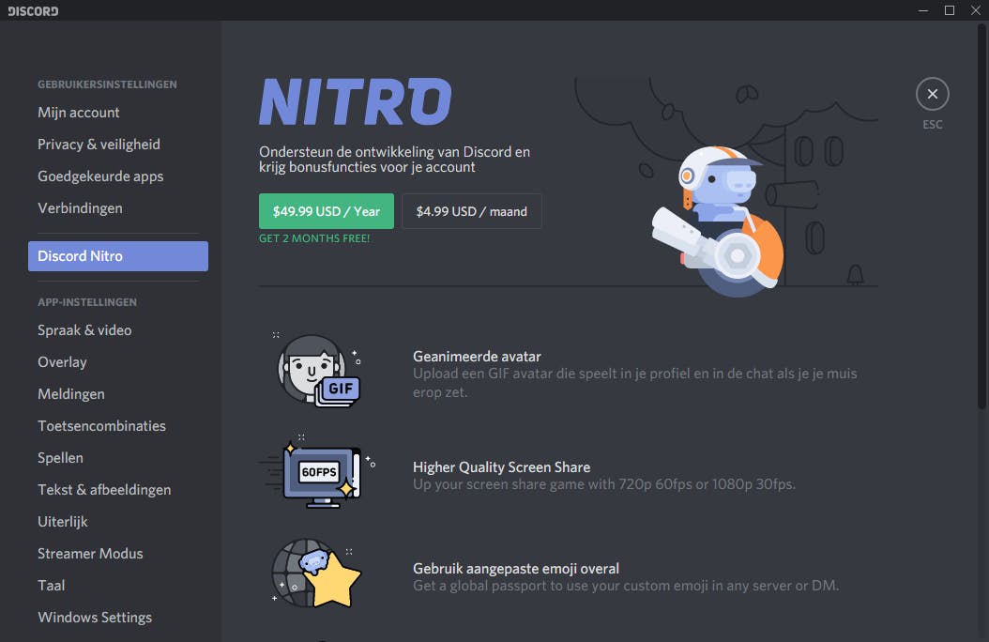
Task: Open Verbindingen settings
Action: click(118, 208)
